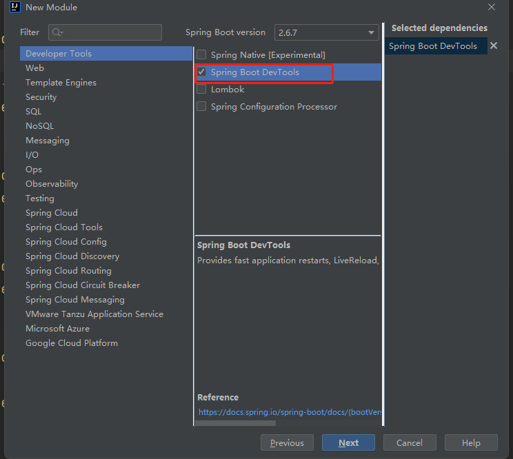513x459 pixels.
Task: Select the Microsoft Azure category
Action: click(x=106, y=328)
